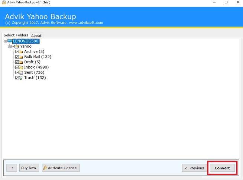
Task: Uncheck the Trash (132) checkbox
Action: (x=17, y=78)
